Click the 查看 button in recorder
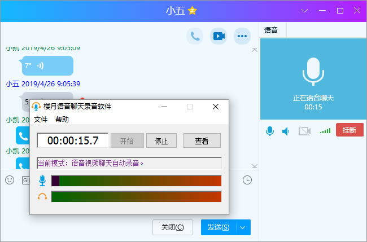The width and height of the screenshot is (367, 242). (x=202, y=140)
